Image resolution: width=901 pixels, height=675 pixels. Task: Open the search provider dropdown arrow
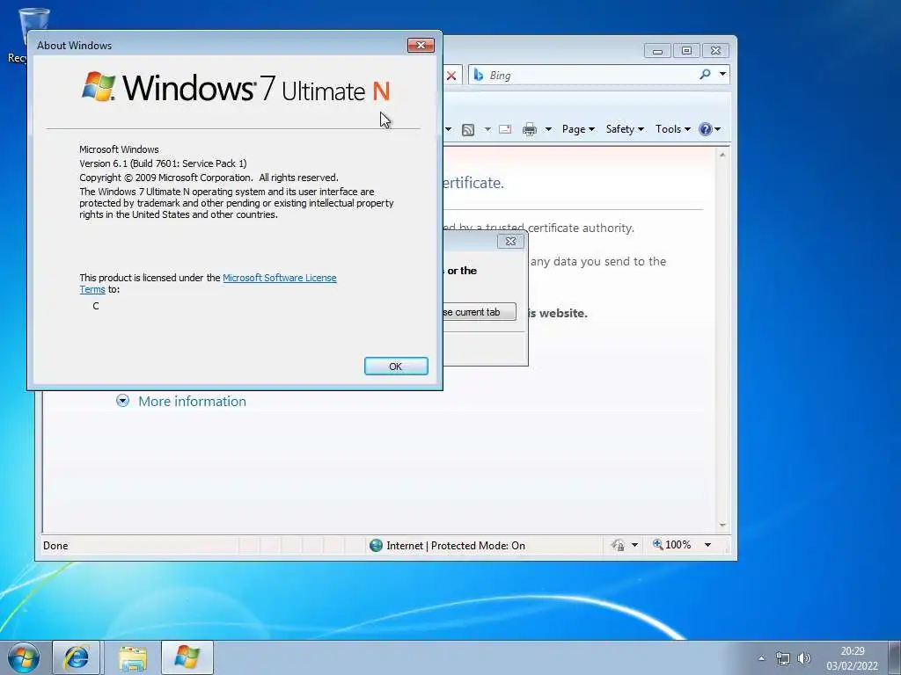722,74
